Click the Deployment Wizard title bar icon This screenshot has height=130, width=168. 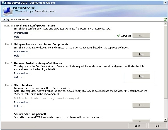pos(3,3)
